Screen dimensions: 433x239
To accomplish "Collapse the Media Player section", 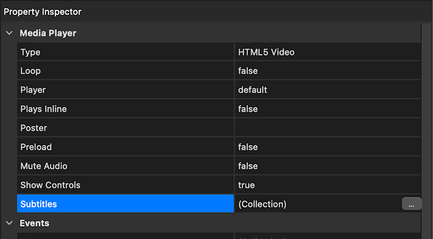I will pyautogui.click(x=9, y=33).
